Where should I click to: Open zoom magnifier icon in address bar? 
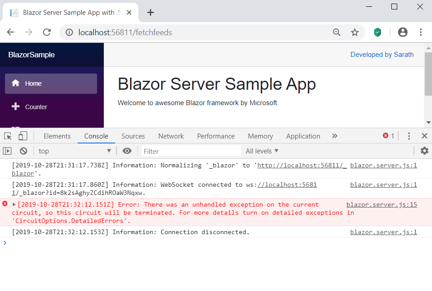point(336,32)
